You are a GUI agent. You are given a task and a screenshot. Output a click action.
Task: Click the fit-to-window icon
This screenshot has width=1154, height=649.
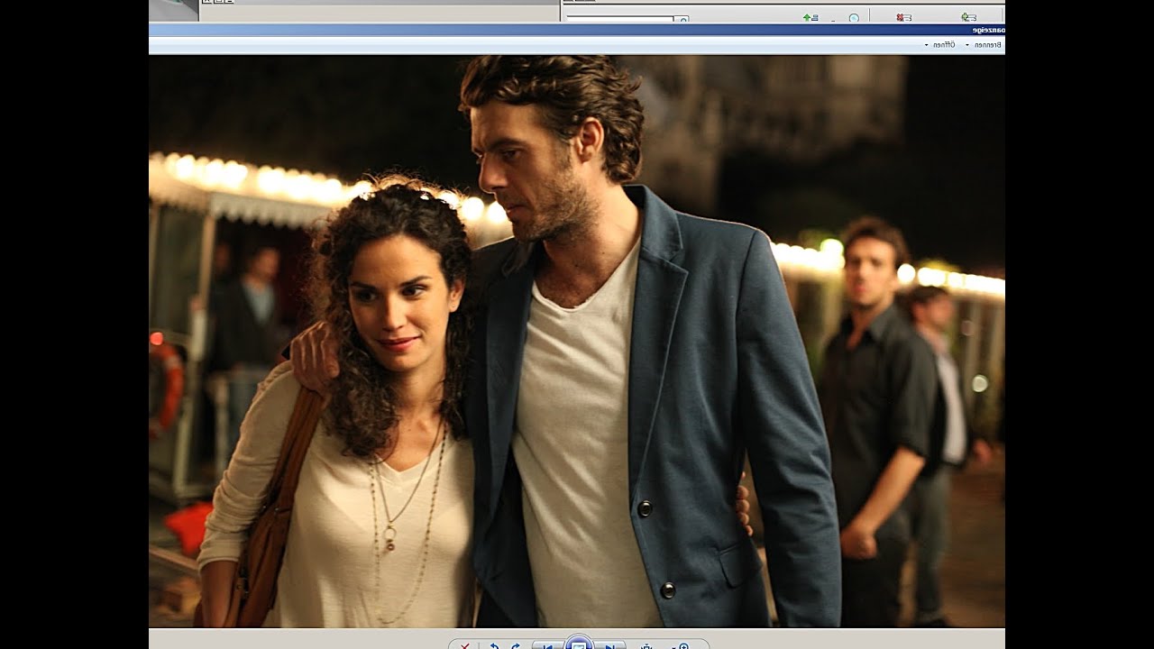(646, 645)
